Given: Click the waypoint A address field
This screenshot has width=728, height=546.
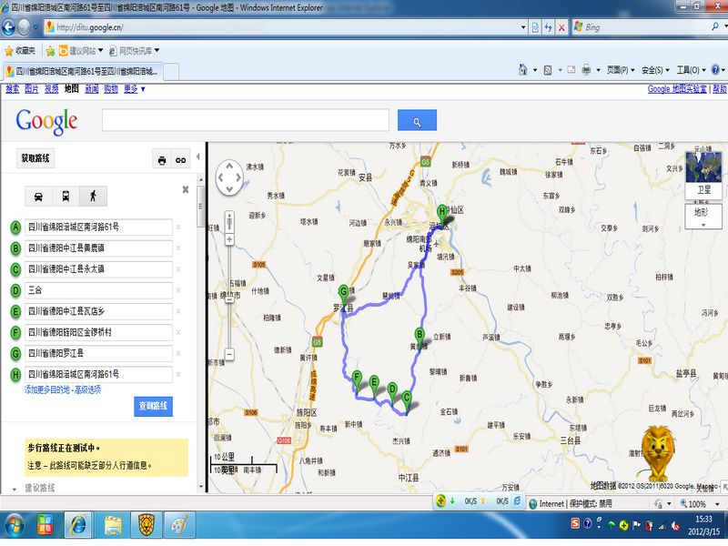Looking at the screenshot, I should pos(98,227).
